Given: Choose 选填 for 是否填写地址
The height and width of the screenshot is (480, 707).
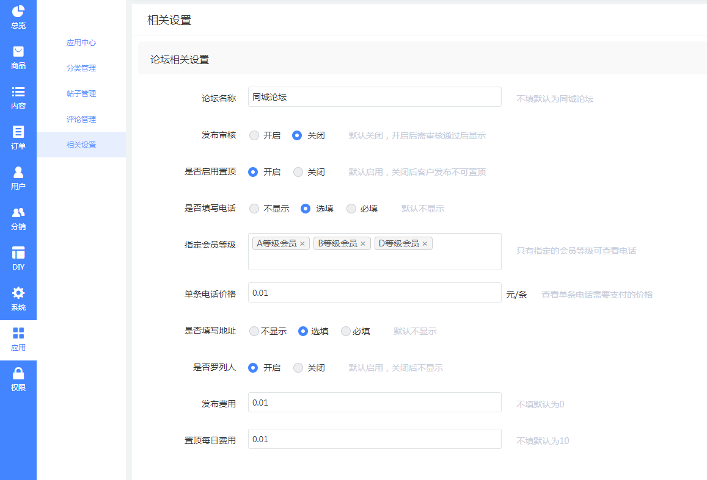Looking at the screenshot, I should [x=303, y=331].
